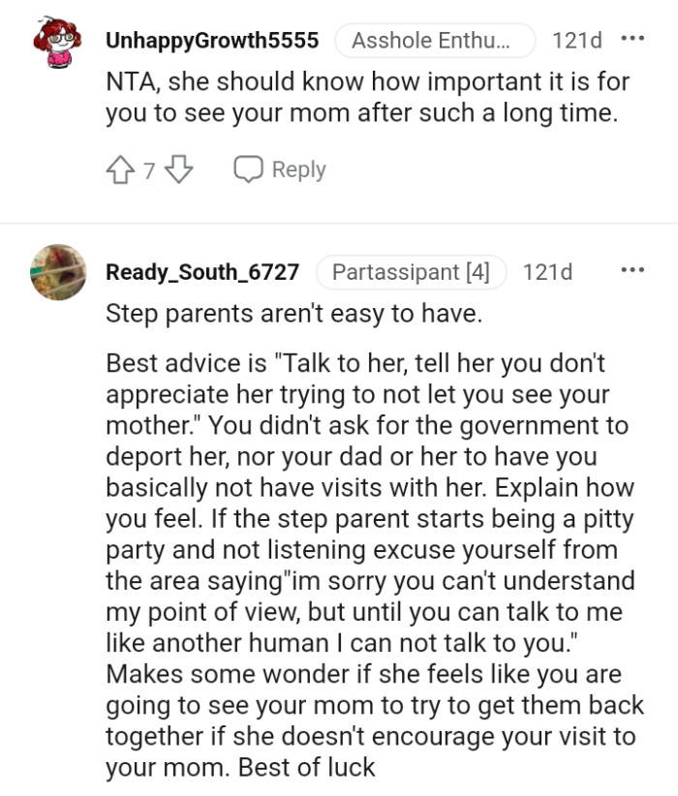
Task: Click the "7" vote count
Action: (142, 168)
